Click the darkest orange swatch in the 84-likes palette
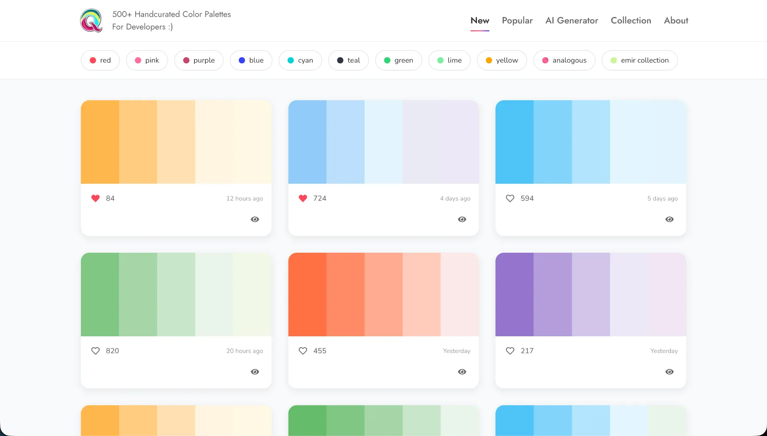 pyautogui.click(x=100, y=142)
